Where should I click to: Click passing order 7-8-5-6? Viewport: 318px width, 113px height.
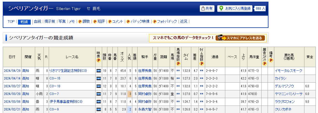211,94
